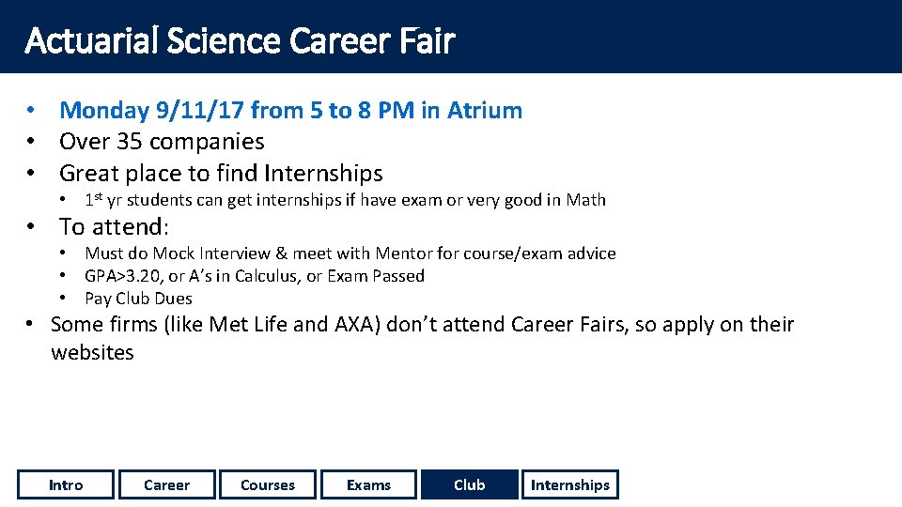Click the blue bullet before Monday

pos(30,110)
